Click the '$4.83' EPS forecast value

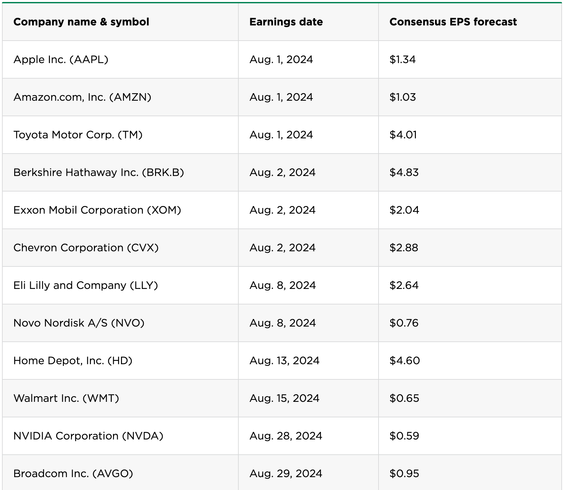pos(404,172)
